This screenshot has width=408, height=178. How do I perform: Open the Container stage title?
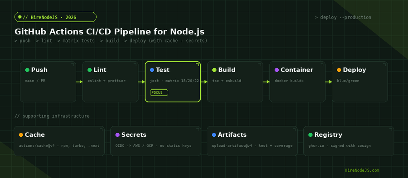tap(297, 70)
